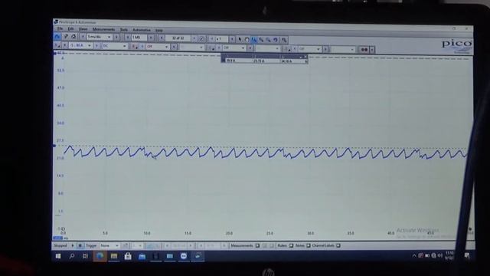Click the Channel A ruler handle on axis

point(54,146)
